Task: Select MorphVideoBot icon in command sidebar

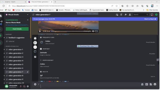Action: (35, 43)
